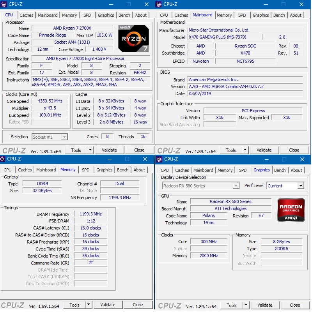Click the BIOS version A.90 AMD AGESA field
The image size is (319, 330).
(x=245, y=86)
